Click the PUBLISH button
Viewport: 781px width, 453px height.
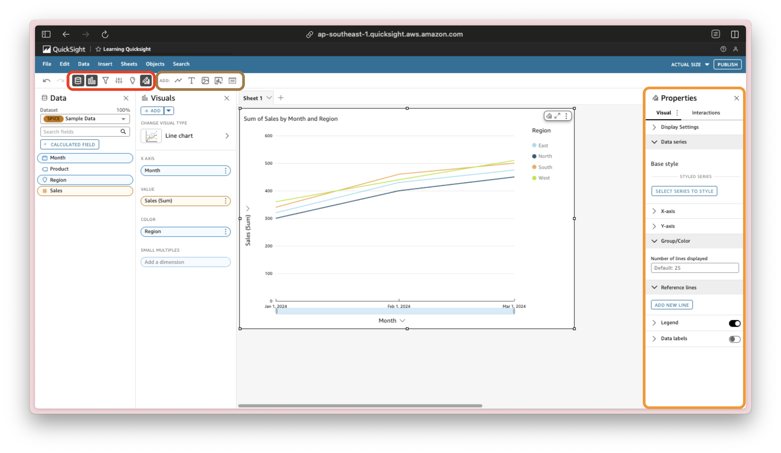[x=727, y=64]
